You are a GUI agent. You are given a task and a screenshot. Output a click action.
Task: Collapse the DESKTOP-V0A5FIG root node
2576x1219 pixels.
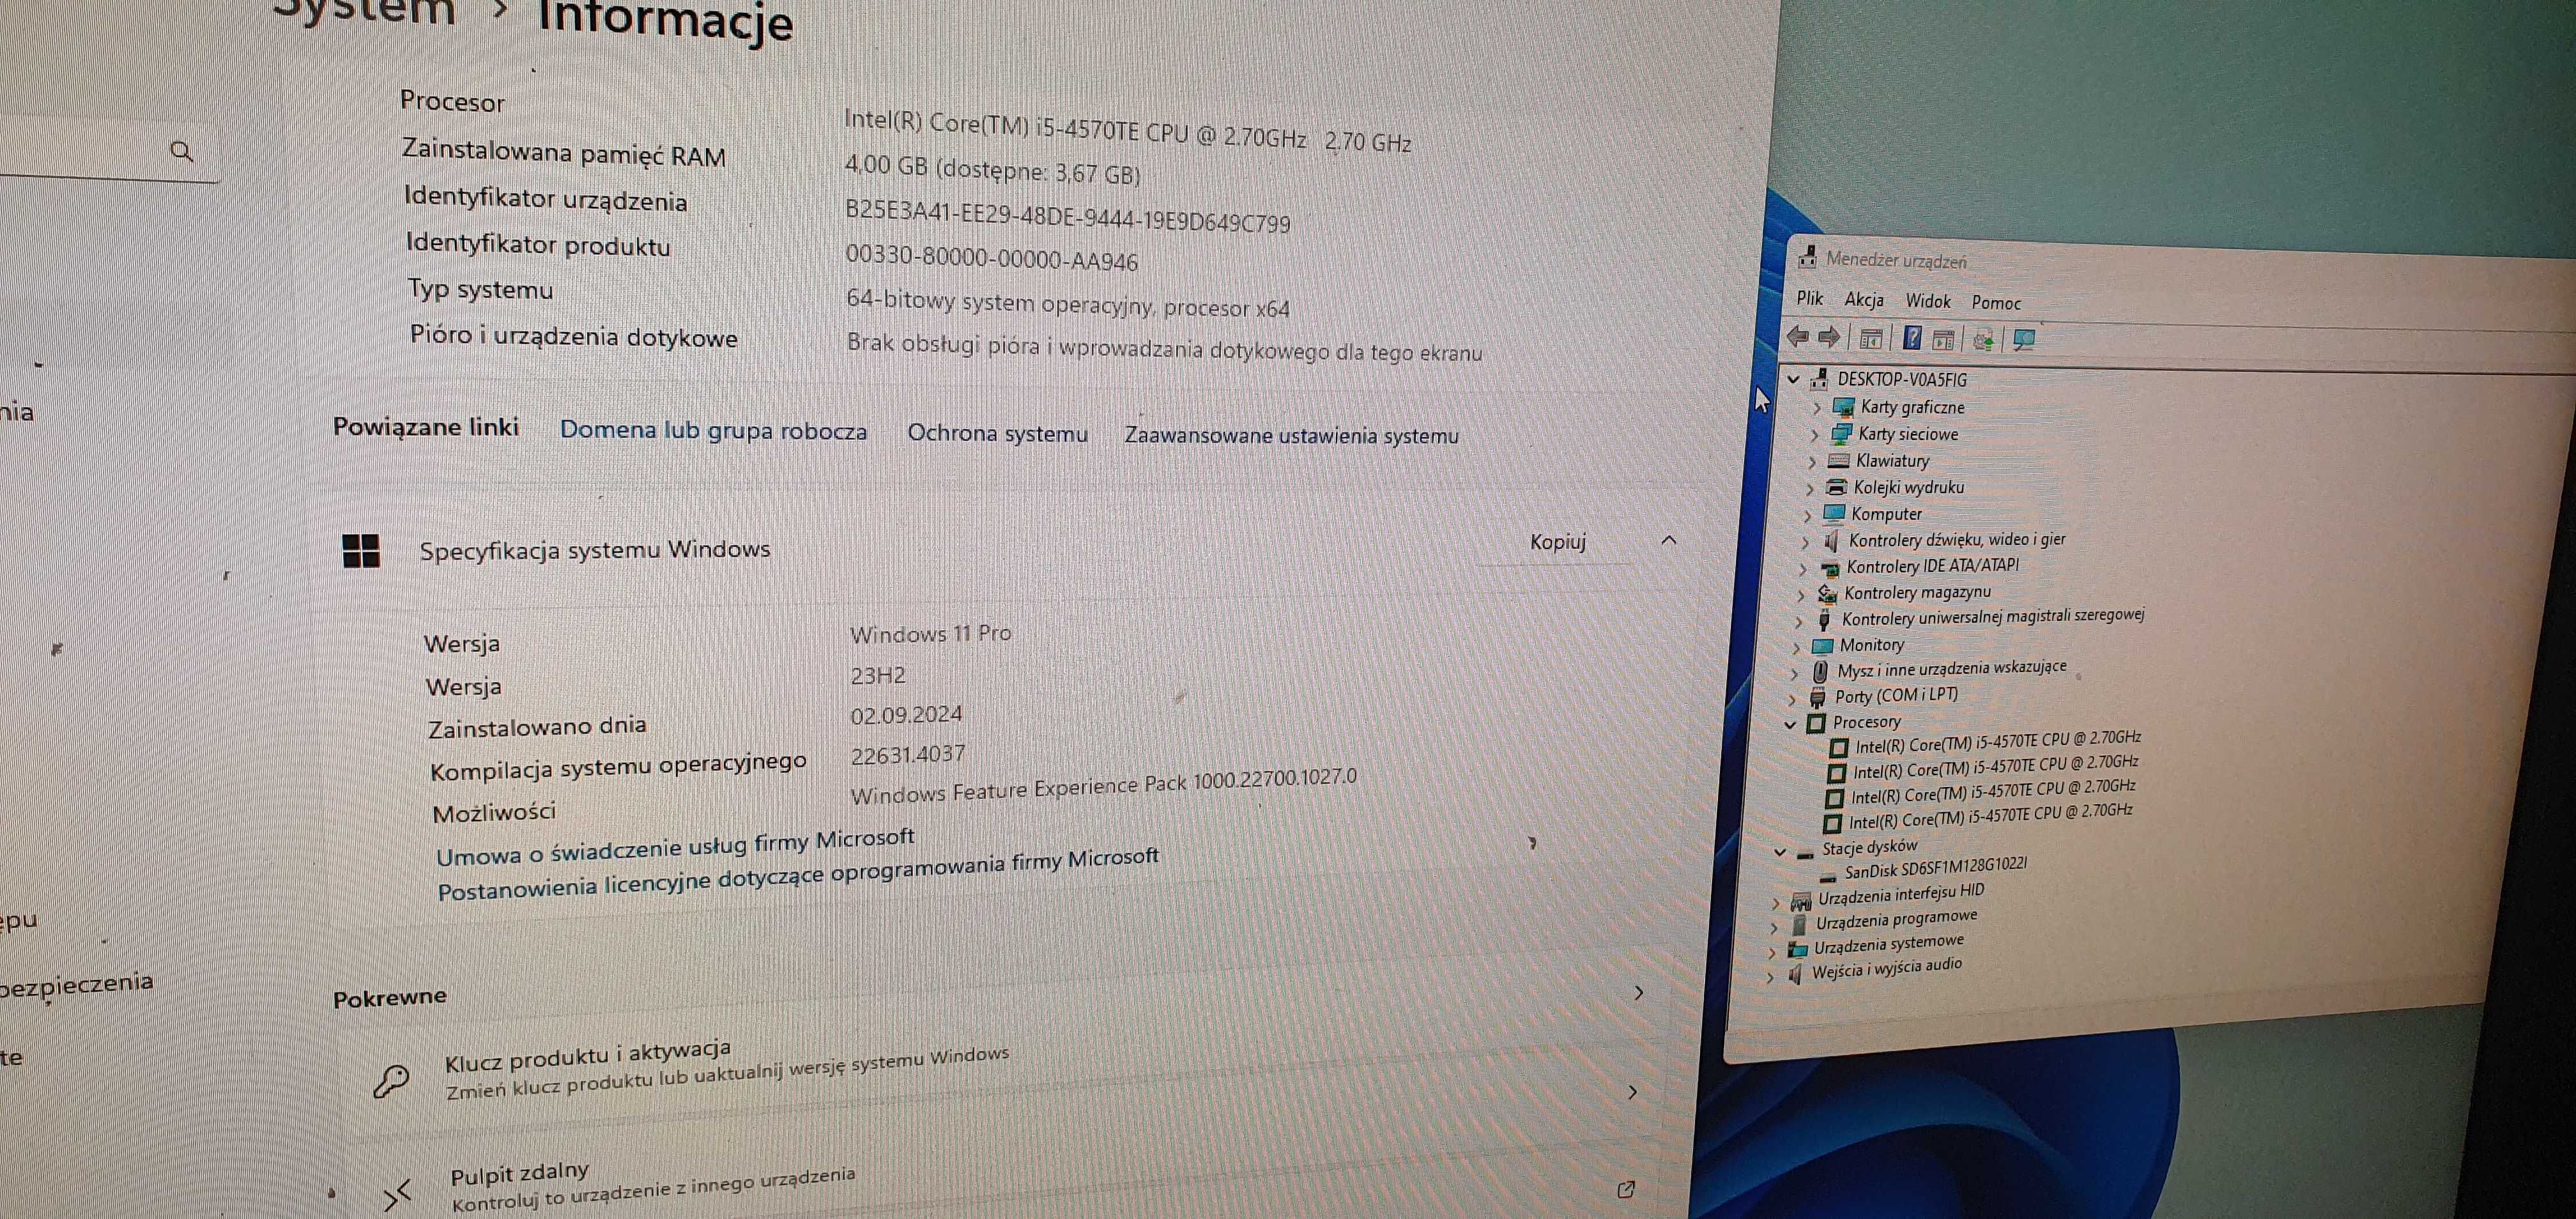(1794, 379)
